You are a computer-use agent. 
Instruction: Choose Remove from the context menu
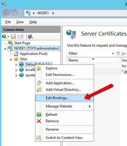(65, 121)
